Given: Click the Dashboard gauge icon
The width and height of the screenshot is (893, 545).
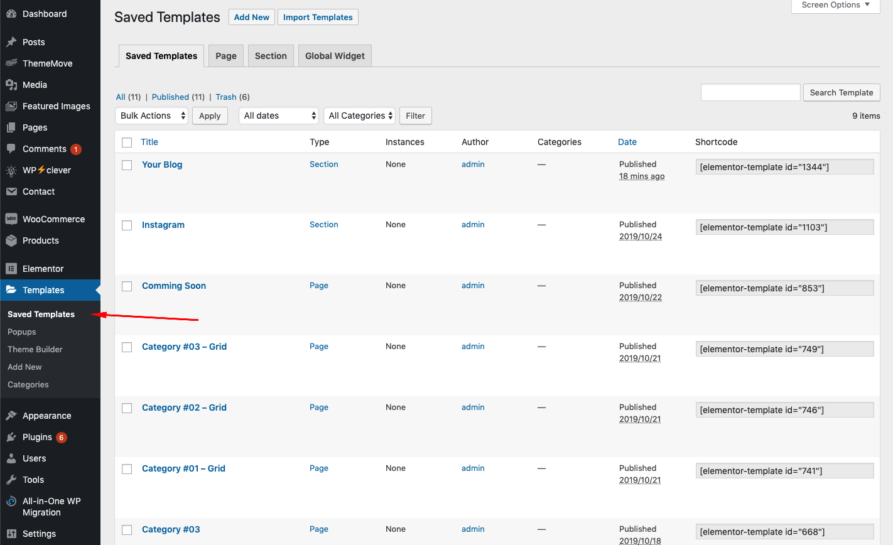Looking at the screenshot, I should click(x=11, y=14).
